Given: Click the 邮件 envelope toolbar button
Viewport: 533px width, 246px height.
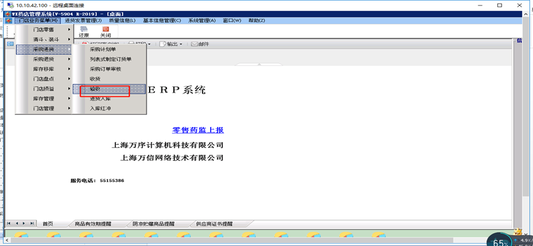Looking at the screenshot, I should [x=200, y=44].
